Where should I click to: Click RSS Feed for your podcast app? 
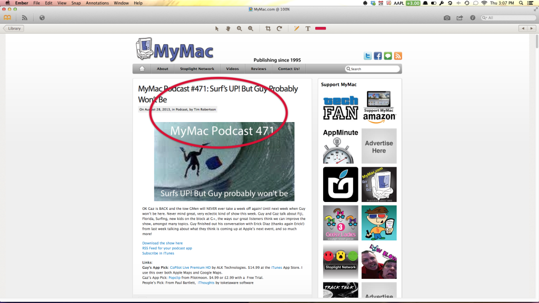(167, 248)
